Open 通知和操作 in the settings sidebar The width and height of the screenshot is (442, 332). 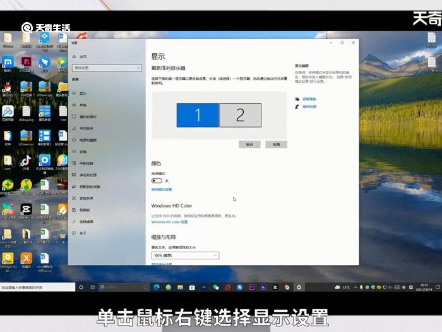coord(74,117)
